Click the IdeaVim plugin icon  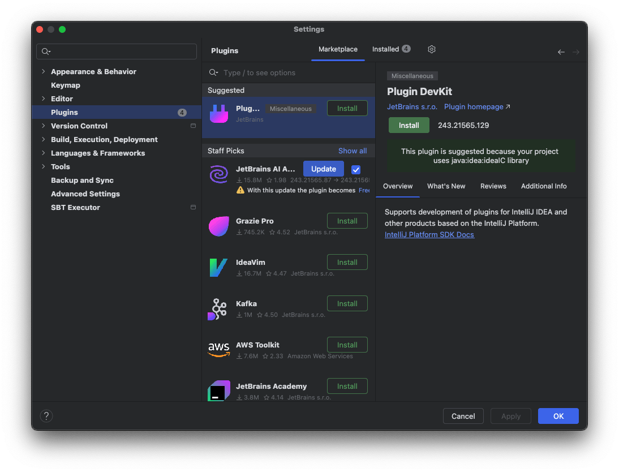pyautogui.click(x=219, y=267)
